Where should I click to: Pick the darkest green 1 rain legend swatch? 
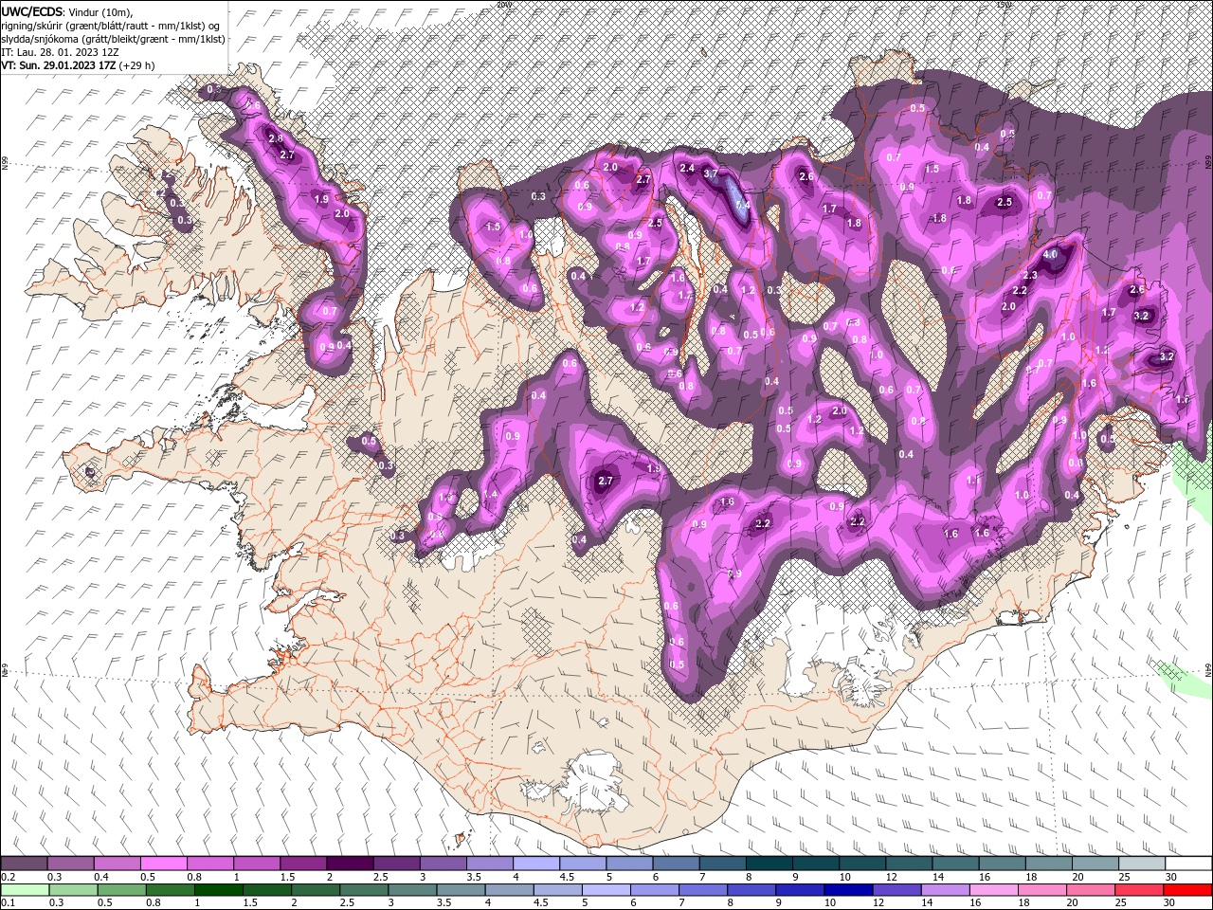218,890
